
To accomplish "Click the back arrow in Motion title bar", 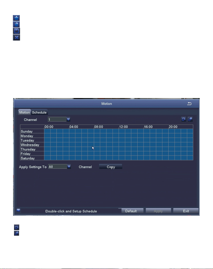I will click(189, 104).
